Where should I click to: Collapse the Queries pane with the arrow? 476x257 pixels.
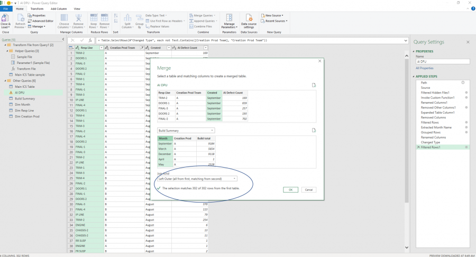tap(63, 40)
